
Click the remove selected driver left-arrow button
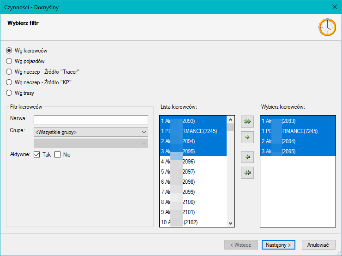pos(248,157)
